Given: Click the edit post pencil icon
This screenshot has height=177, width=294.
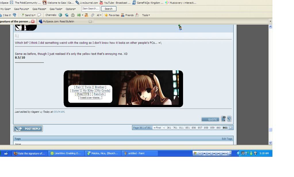Looking at the screenshot, I should (x=229, y=119).
